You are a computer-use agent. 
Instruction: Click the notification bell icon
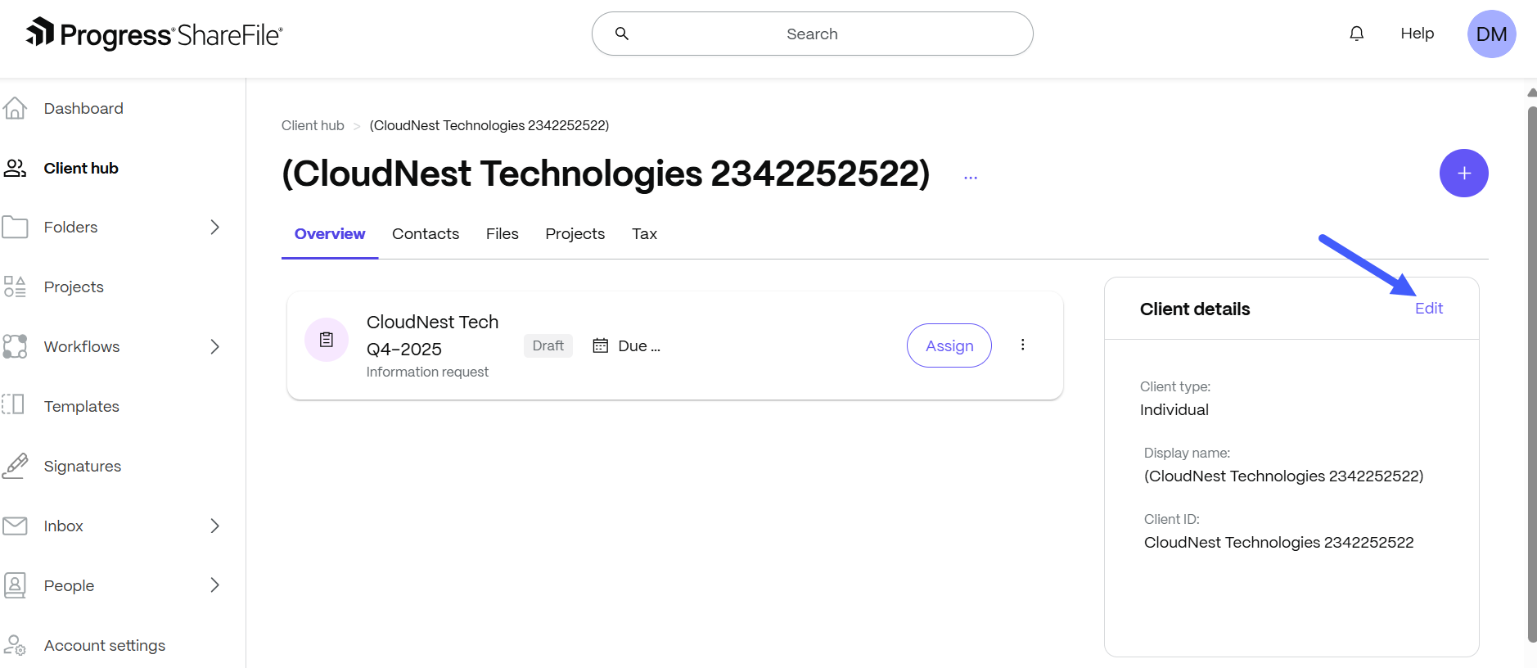1356,34
